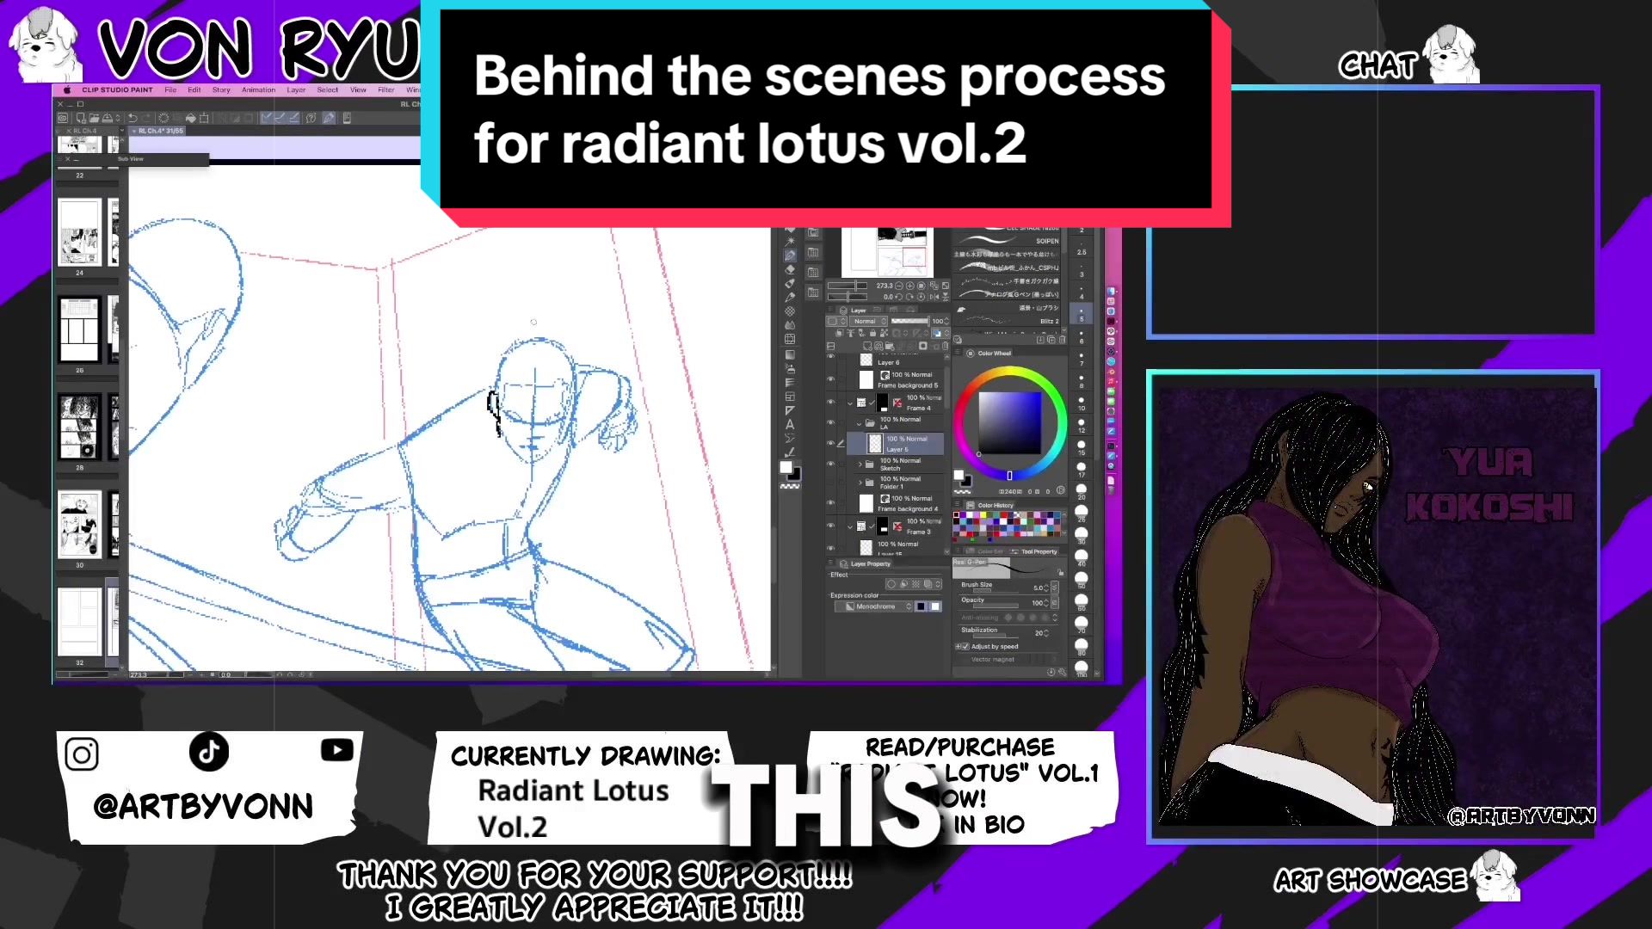This screenshot has height=929, width=1652.
Task: Select the SOIPEN brush sub tool
Action: pyautogui.click(x=1008, y=241)
